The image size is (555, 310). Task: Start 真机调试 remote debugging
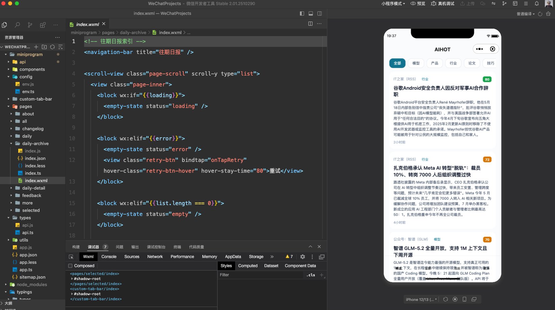[443, 3]
